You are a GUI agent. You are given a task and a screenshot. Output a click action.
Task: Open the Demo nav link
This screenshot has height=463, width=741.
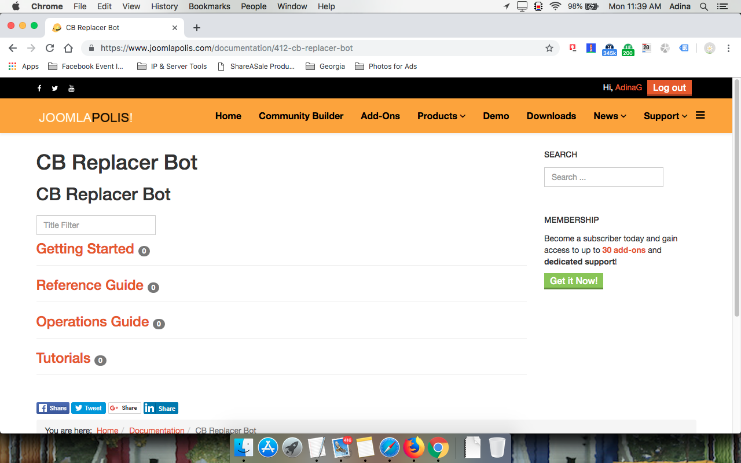496,116
